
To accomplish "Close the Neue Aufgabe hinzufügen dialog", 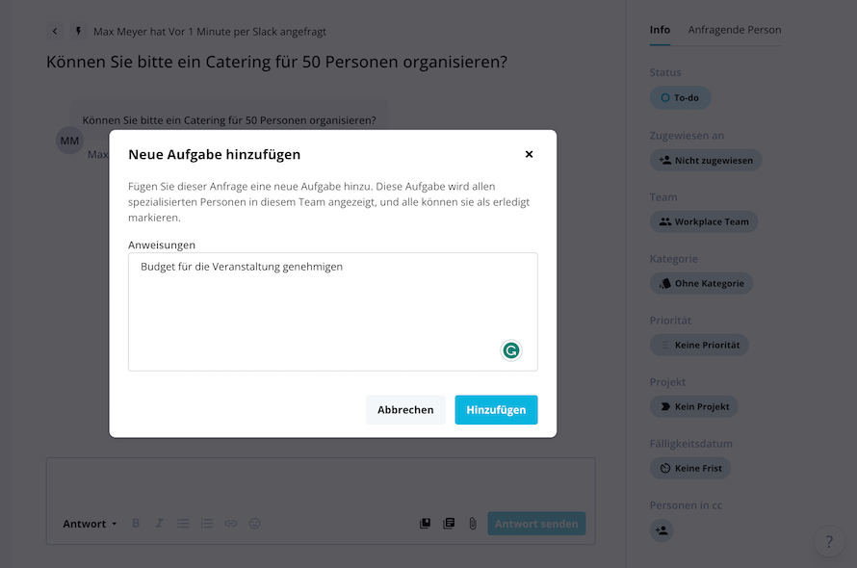I will pyautogui.click(x=529, y=154).
